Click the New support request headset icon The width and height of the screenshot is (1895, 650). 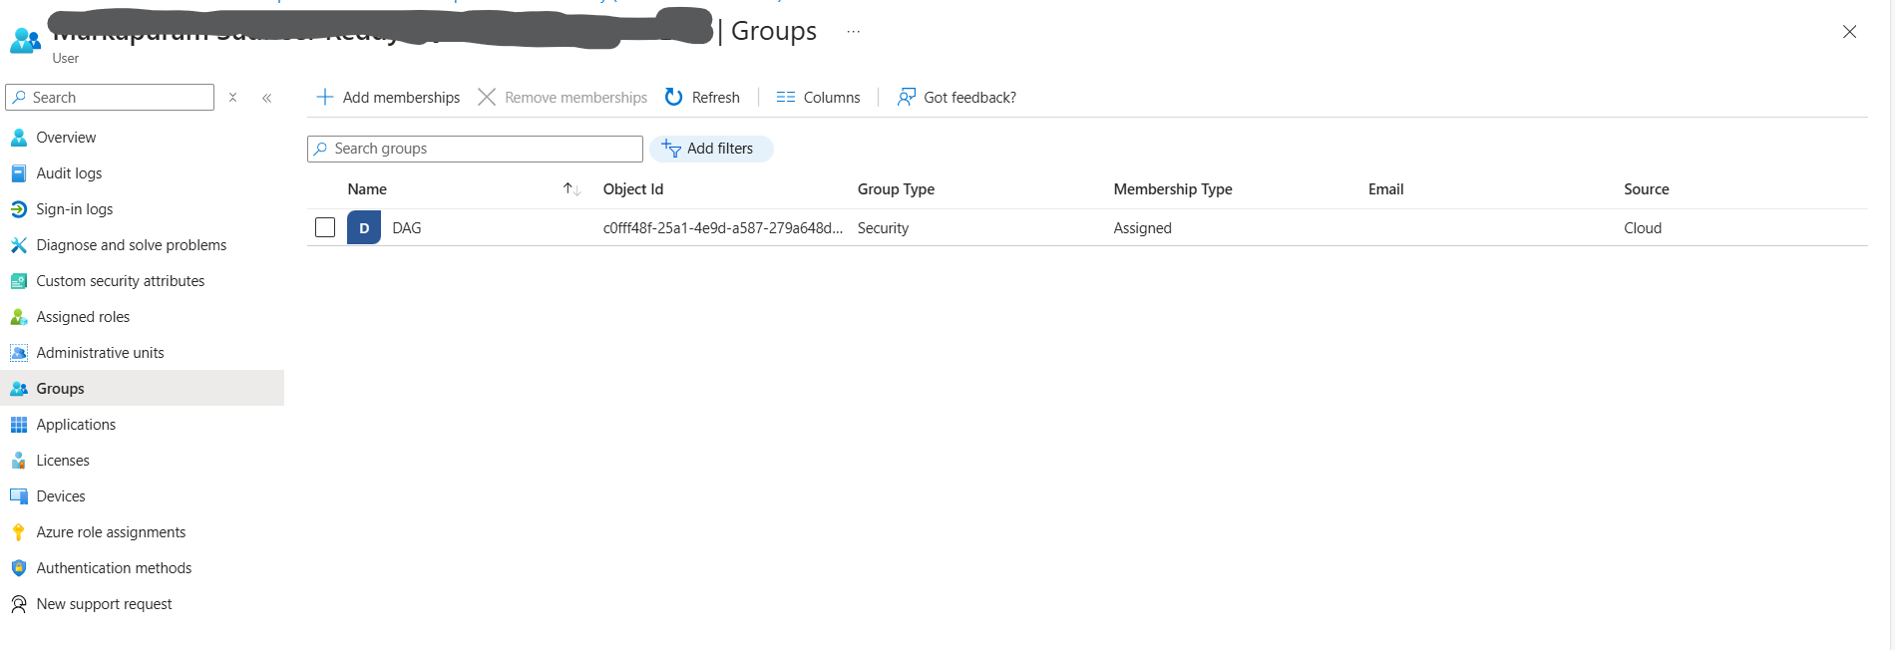[19, 604]
